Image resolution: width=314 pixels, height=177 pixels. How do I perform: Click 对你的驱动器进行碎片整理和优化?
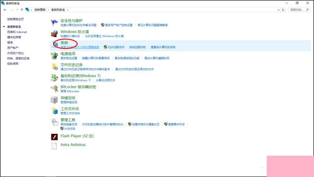pyautogui.click(x=103, y=124)
